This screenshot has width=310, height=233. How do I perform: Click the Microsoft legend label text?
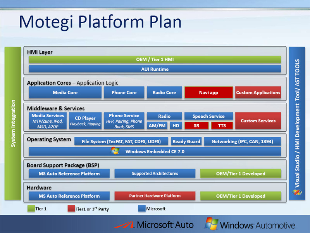coord(156,209)
